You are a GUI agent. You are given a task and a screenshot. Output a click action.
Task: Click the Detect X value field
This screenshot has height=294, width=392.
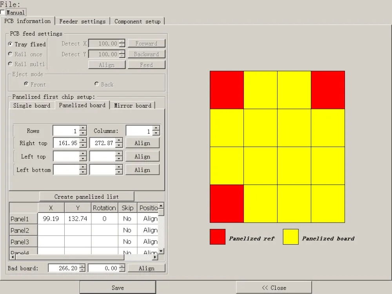103,44
